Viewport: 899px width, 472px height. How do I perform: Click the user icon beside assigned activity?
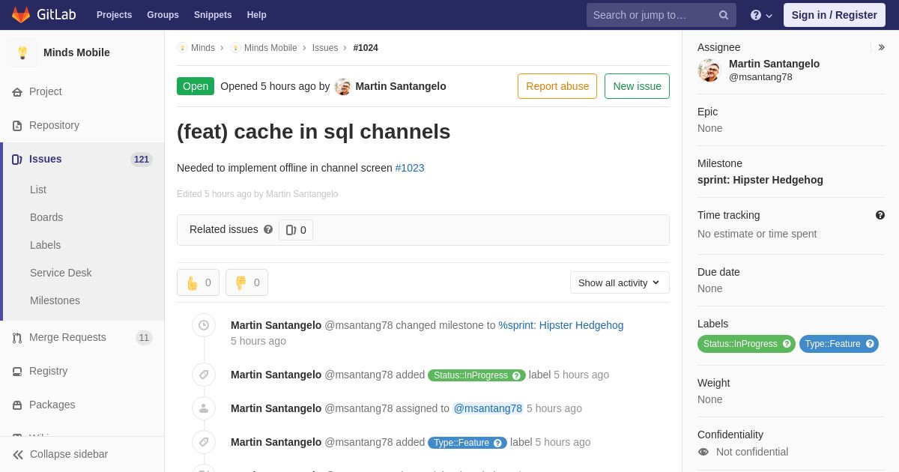tap(204, 408)
